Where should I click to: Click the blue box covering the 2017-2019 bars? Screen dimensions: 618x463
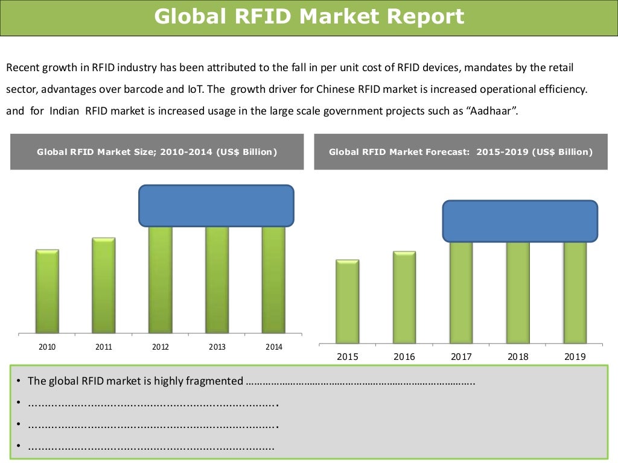point(520,221)
